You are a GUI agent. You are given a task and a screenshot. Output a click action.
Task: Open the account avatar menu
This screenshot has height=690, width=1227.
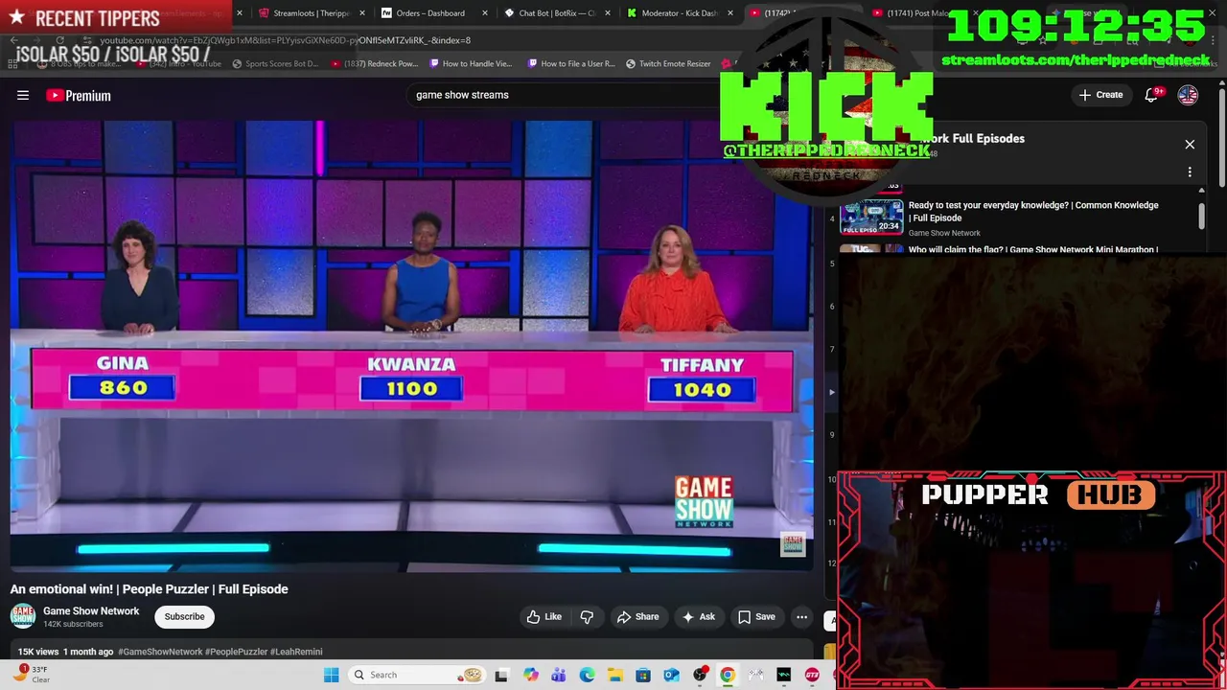point(1188,95)
